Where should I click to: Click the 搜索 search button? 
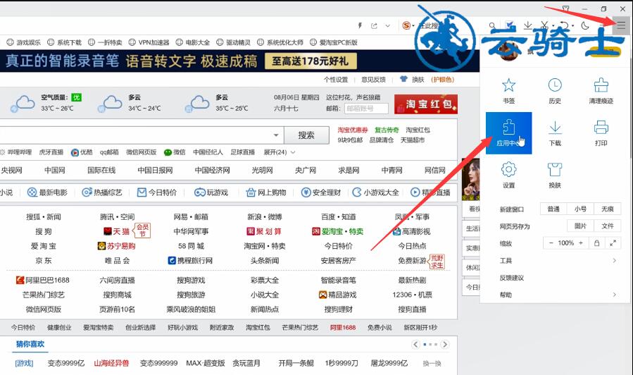coord(306,135)
